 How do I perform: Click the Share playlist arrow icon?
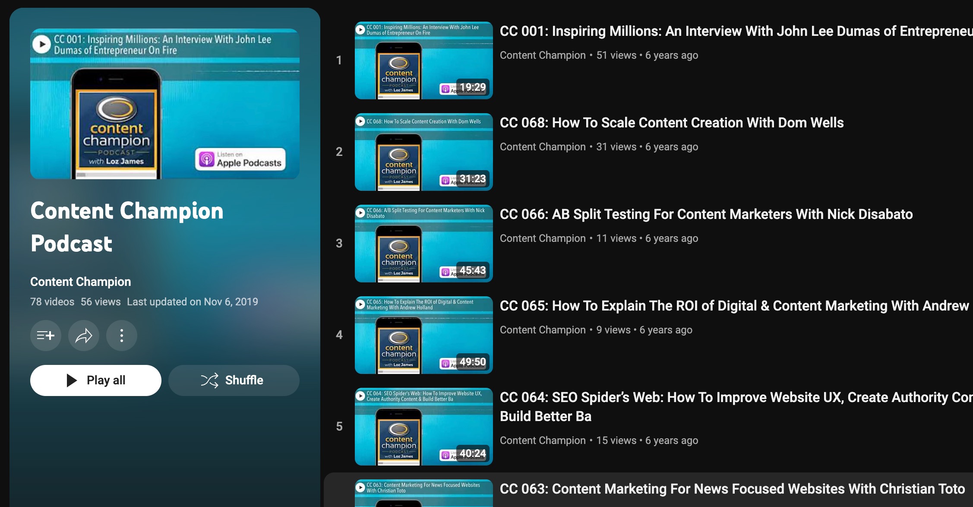coord(83,336)
